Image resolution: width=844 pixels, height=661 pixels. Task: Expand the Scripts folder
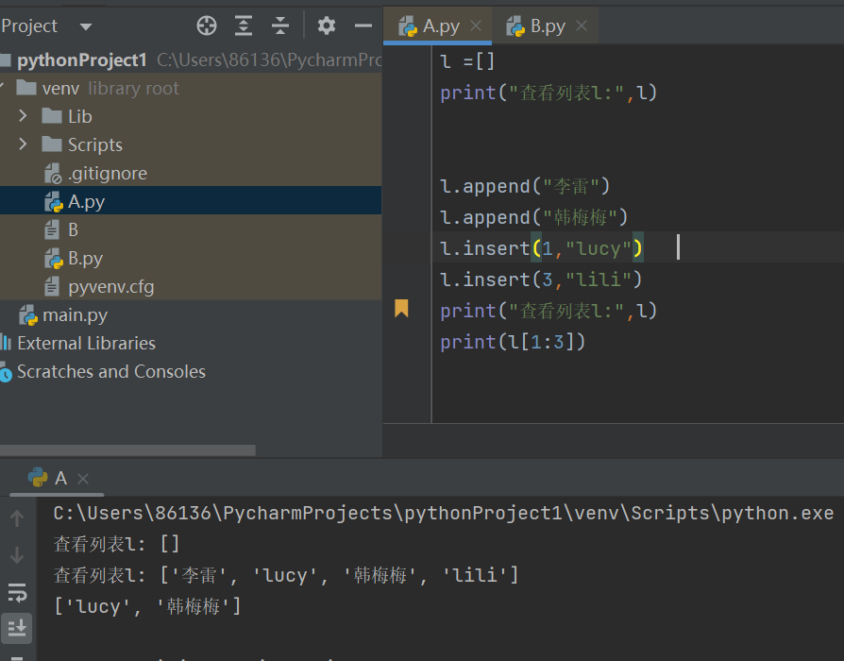(23, 144)
